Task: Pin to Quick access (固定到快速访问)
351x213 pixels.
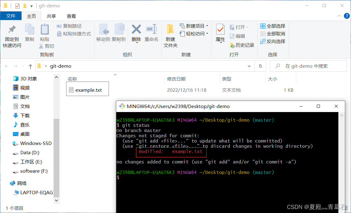Action: (12, 36)
